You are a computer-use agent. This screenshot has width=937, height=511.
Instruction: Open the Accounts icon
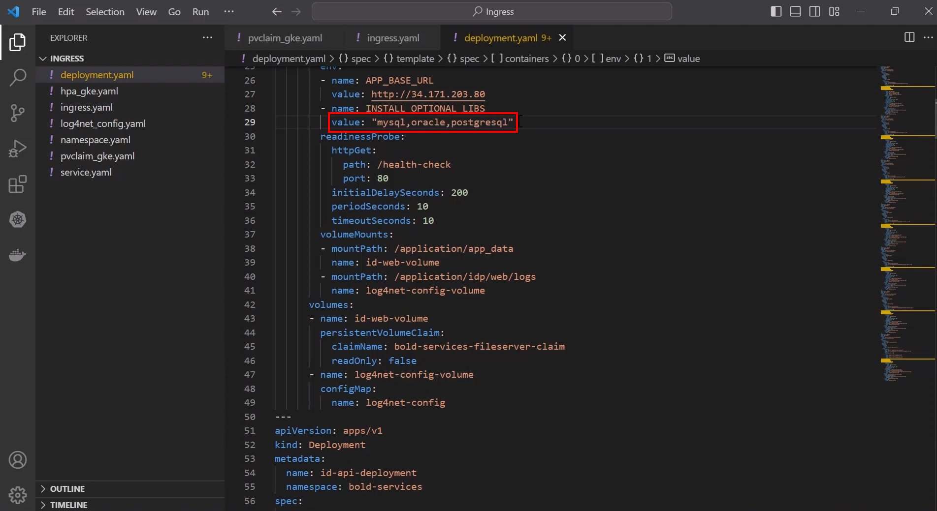click(x=18, y=460)
